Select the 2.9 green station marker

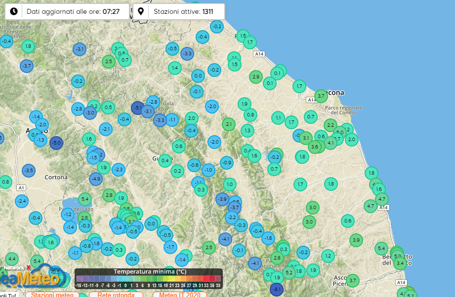point(255,76)
